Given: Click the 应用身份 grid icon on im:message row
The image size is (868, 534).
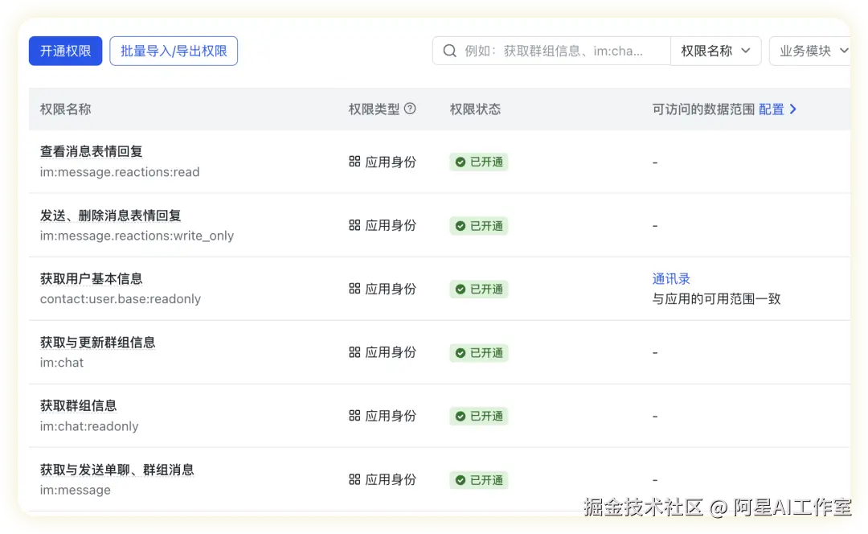Looking at the screenshot, I should pos(354,479).
